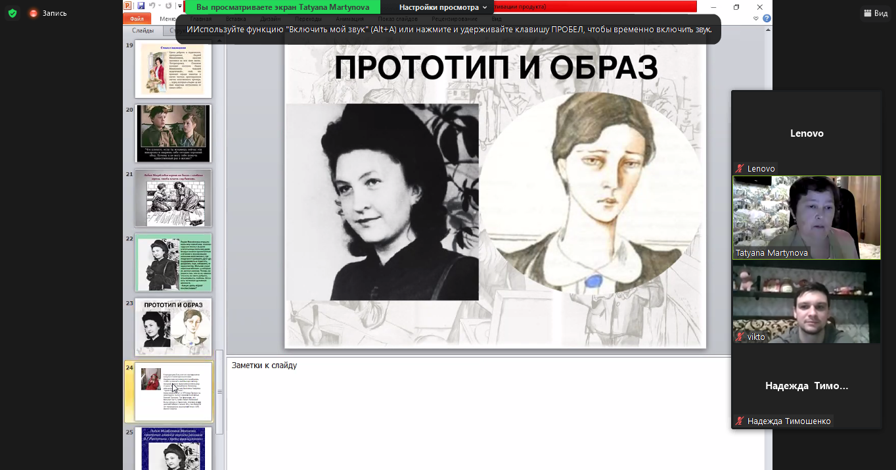Click the Надежда Тимошенко participant tile
The width and height of the screenshot is (896, 470).
click(807, 386)
